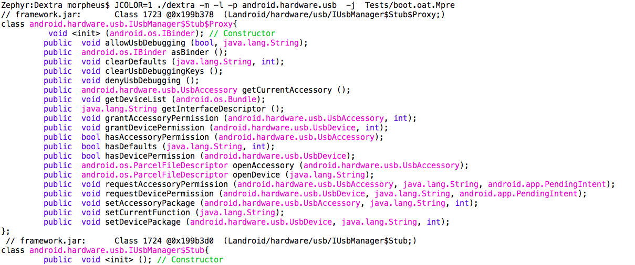This screenshot has width=635, height=265.
Task: Click the "setCurrentFunction" method name
Action: tap(148, 213)
